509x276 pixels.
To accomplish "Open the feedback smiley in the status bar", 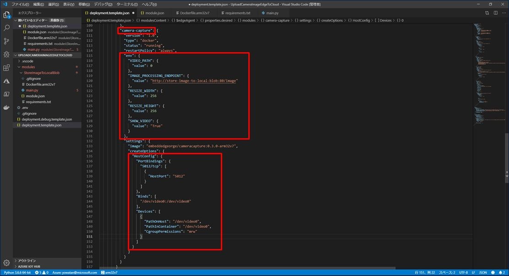I will point(492,272).
